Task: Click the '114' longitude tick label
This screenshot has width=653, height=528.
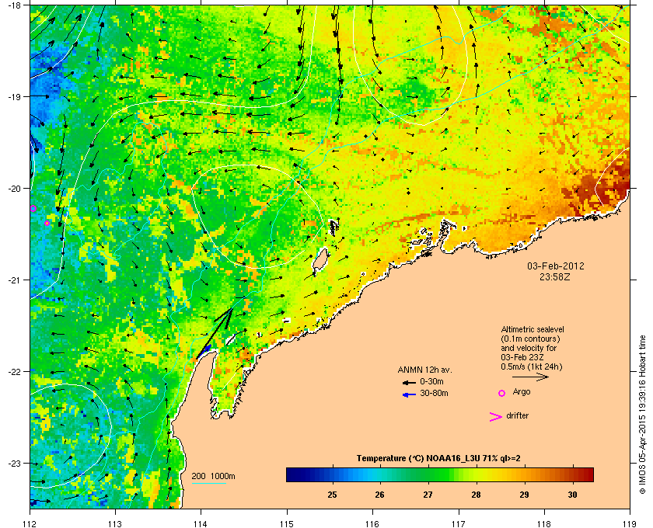Action: [201, 523]
